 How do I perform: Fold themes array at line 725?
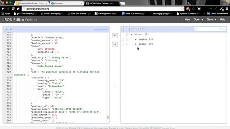12,63
